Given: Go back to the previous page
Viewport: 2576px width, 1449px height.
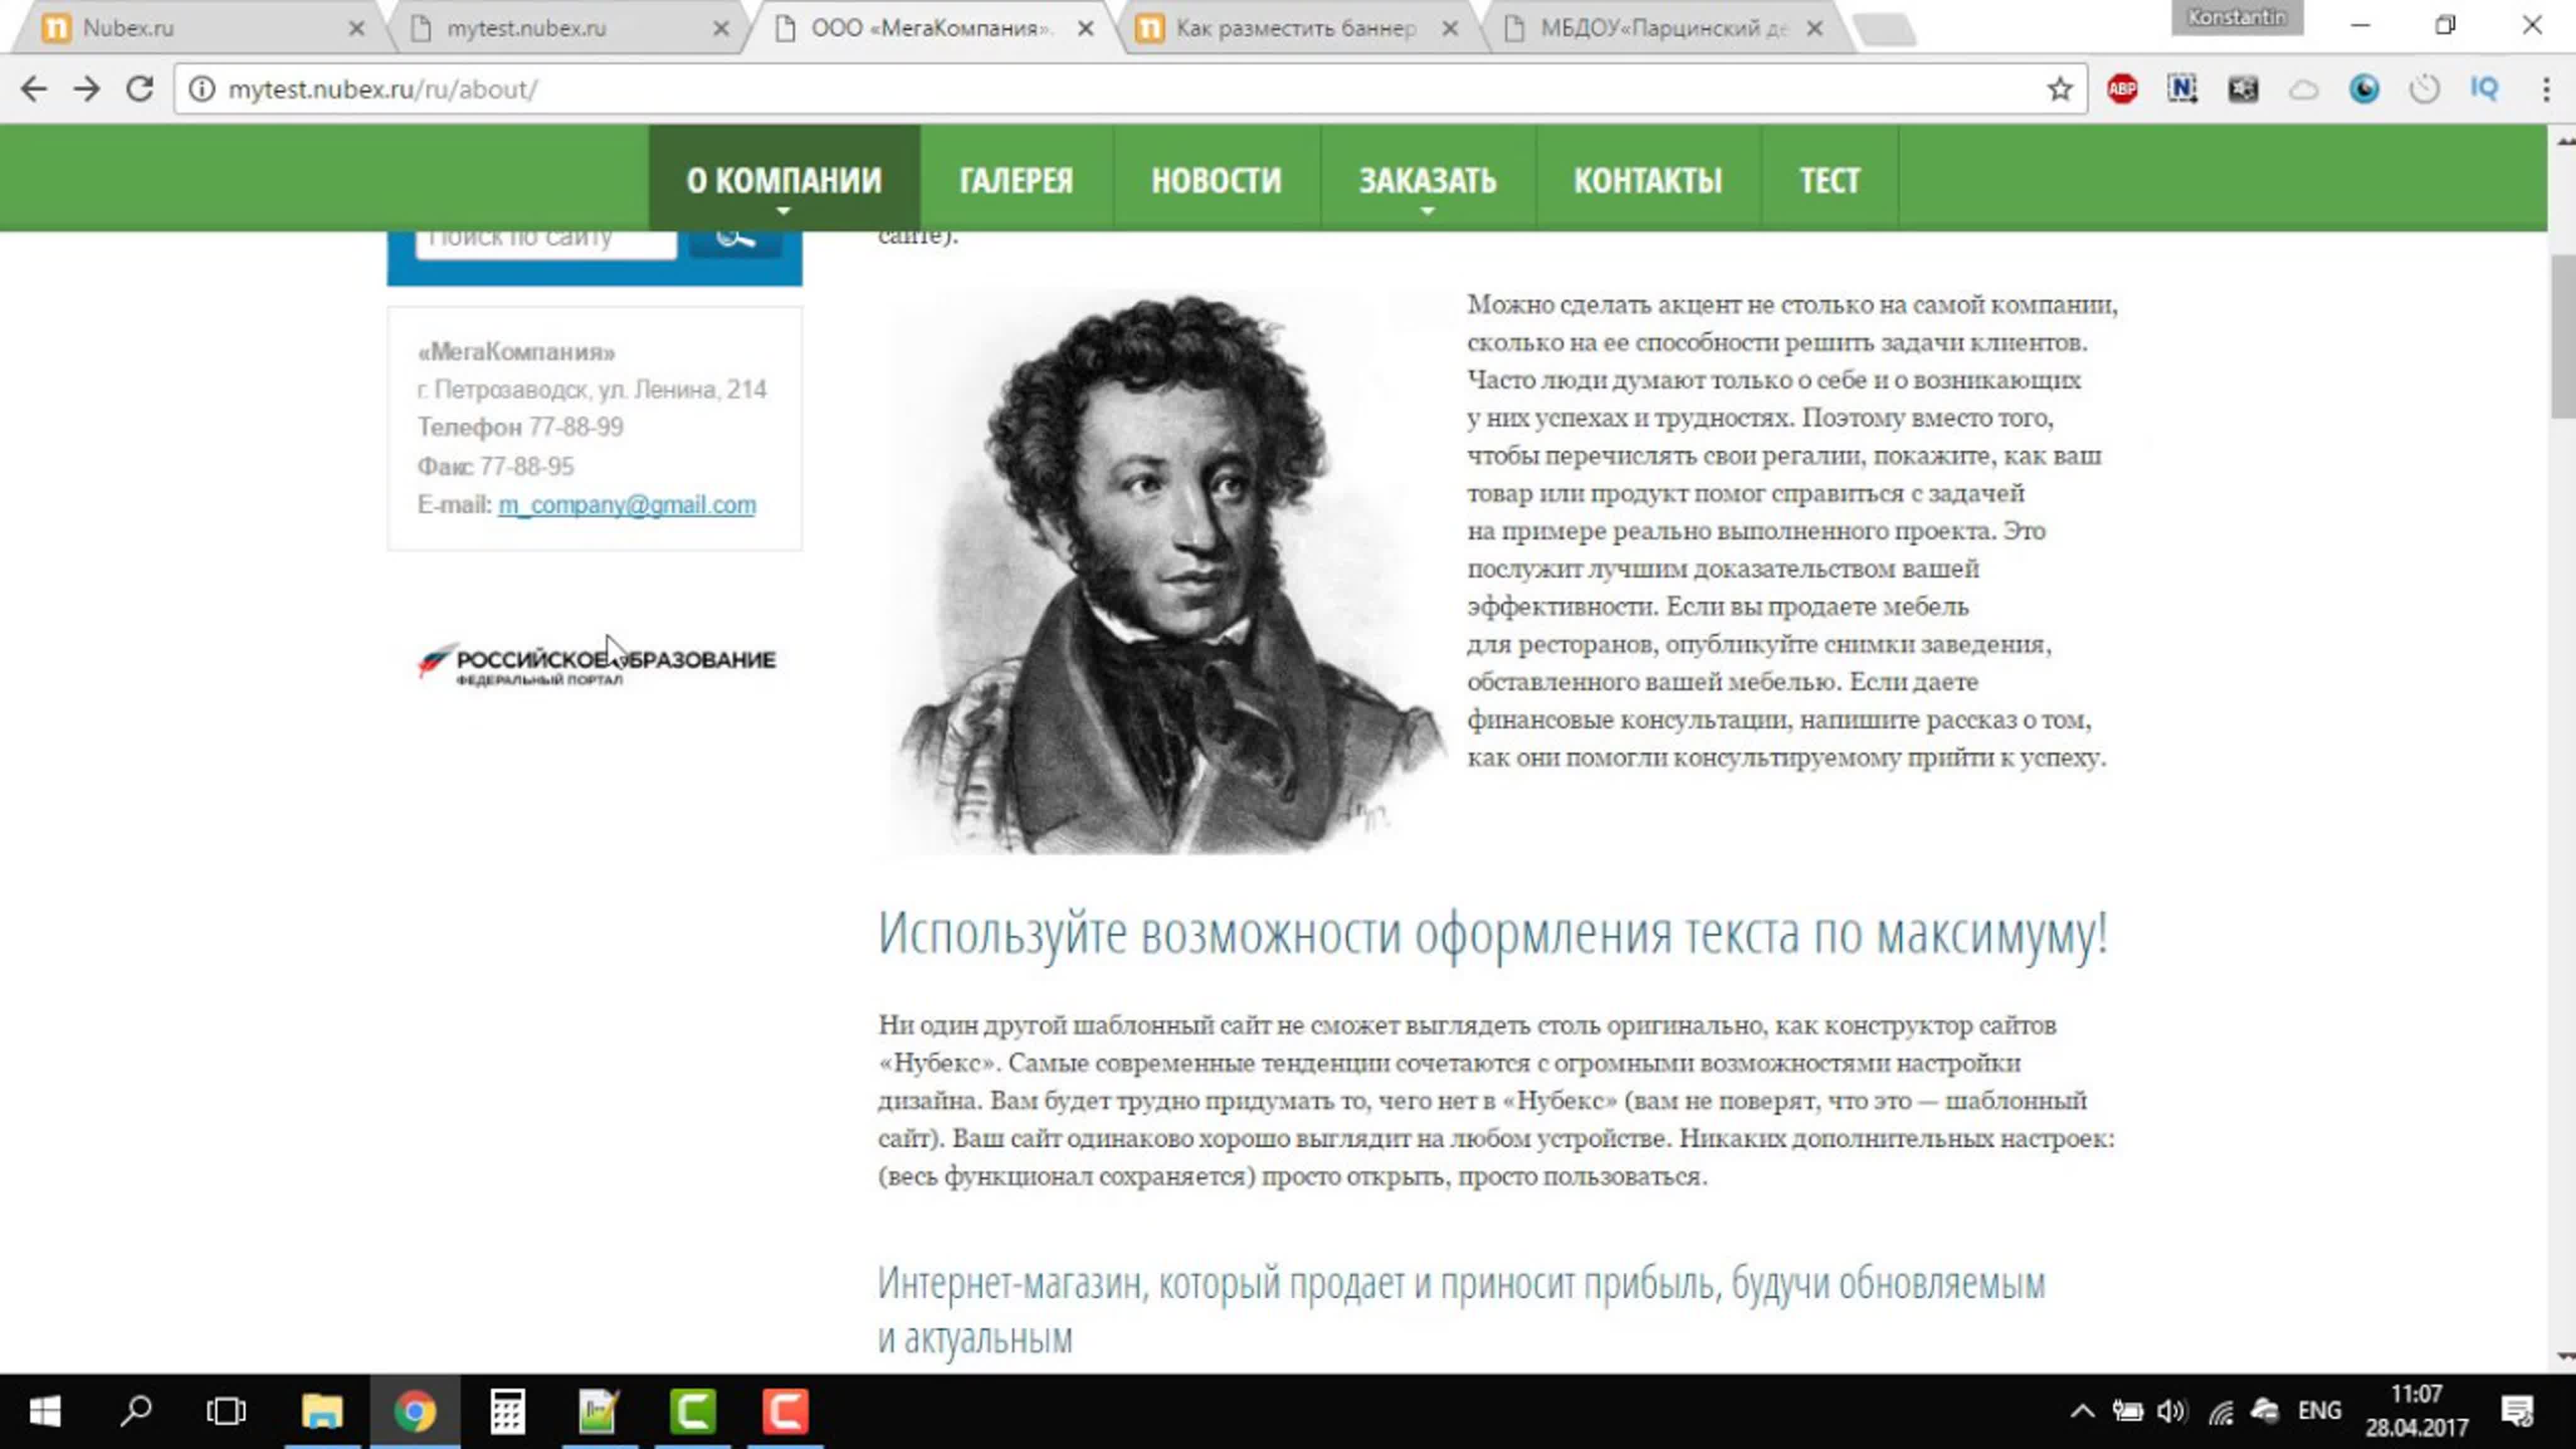Looking at the screenshot, I should point(34,89).
